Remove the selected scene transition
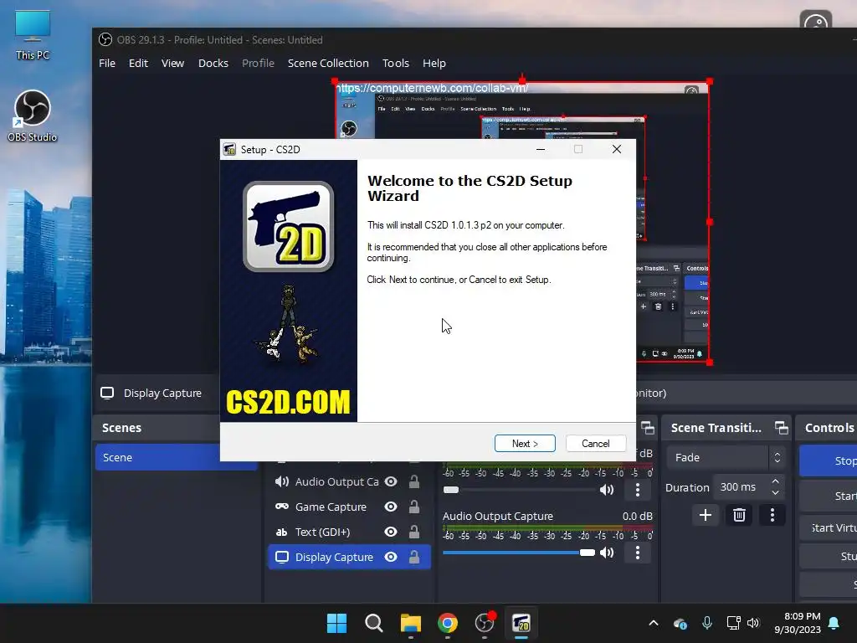Screen dimensions: 857x643 tap(739, 515)
